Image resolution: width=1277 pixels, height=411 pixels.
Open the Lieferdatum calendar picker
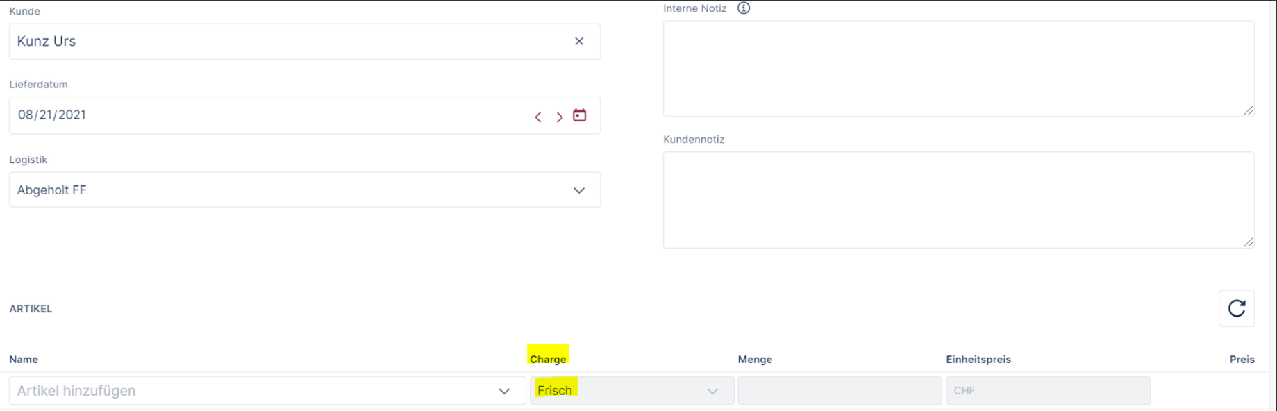point(580,115)
